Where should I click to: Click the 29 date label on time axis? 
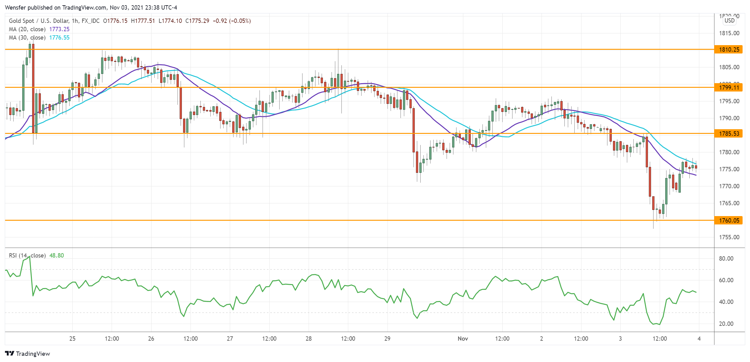(387, 339)
